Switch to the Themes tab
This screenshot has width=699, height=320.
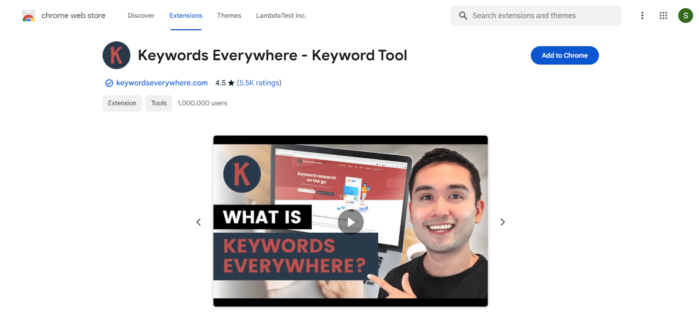pyautogui.click(x=229, y=16)
